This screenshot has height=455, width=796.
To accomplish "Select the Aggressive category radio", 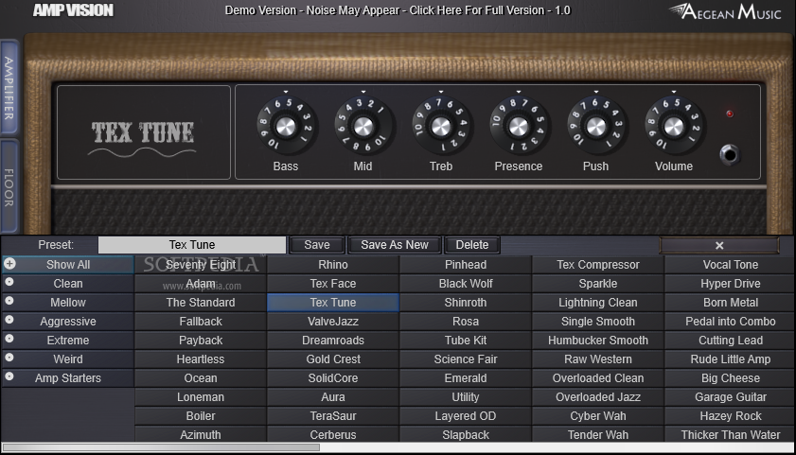I will pyautogui.click(x=9, y=320).
